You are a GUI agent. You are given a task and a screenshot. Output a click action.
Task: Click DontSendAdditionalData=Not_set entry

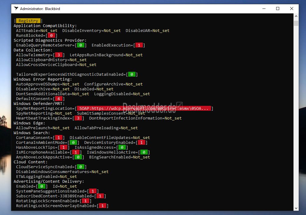pyautogui.click(x=52, y=94)
